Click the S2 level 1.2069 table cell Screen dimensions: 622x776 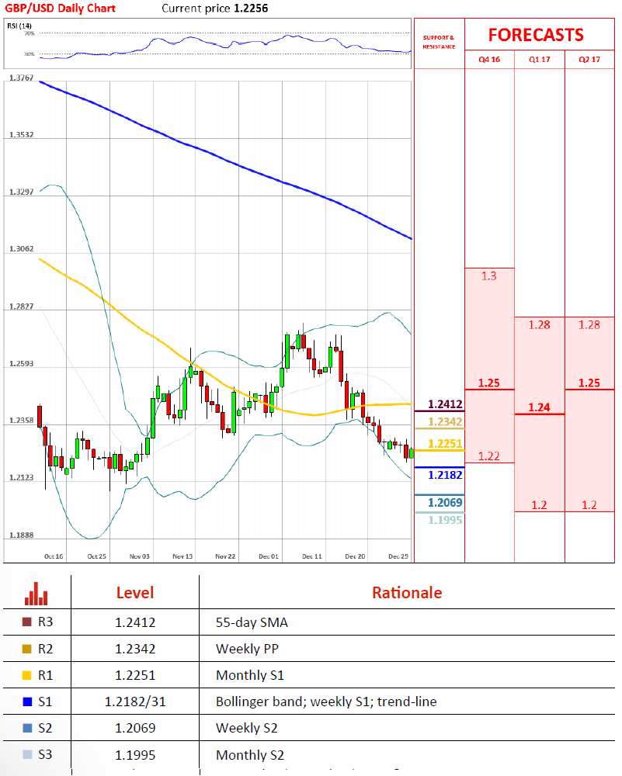coord(135,728)
